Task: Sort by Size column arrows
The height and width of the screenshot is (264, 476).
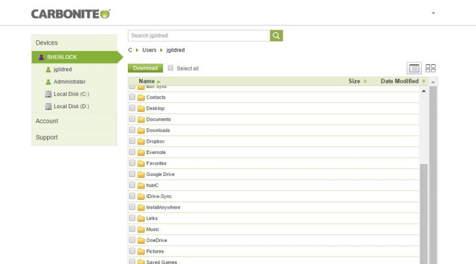Action: (x=365, y=81)
